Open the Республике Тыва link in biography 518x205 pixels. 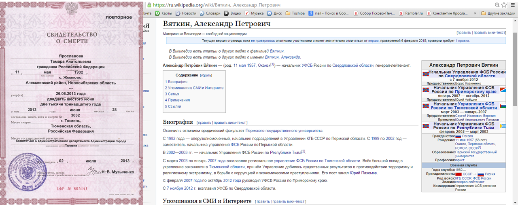point(285,152)
